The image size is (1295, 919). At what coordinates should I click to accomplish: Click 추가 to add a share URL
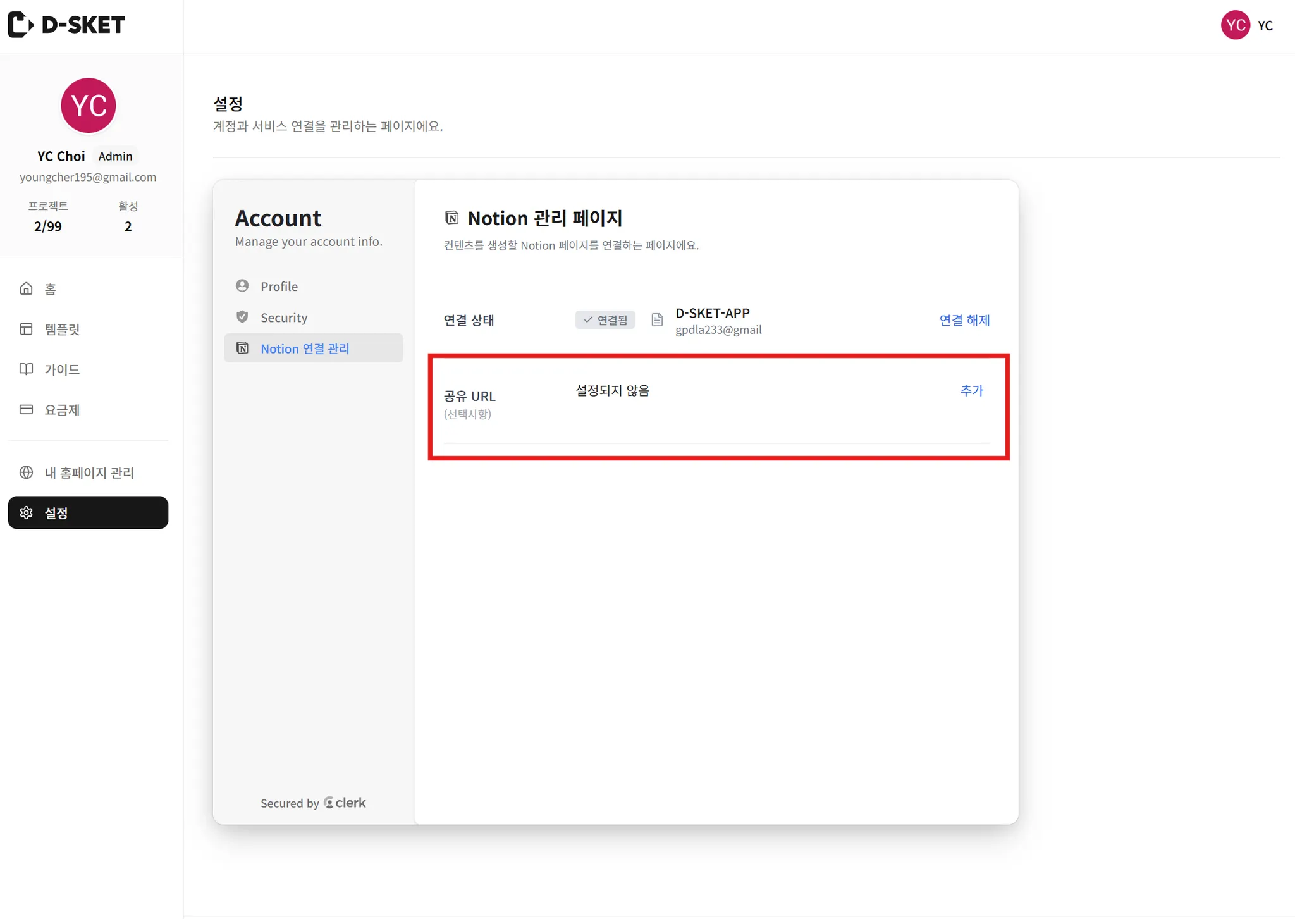point(971,390)
